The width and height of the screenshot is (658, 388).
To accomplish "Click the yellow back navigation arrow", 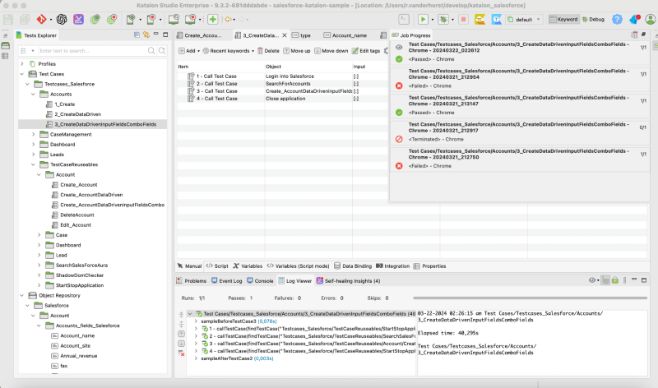I will 228,19.
